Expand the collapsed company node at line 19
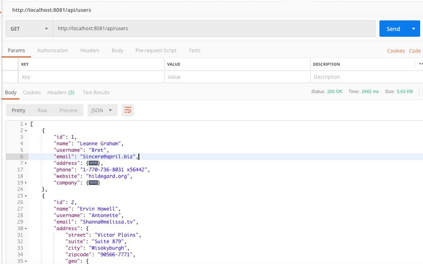Image resolution: width=423 pixels, height=264 pixels. (x=26, y=183)
